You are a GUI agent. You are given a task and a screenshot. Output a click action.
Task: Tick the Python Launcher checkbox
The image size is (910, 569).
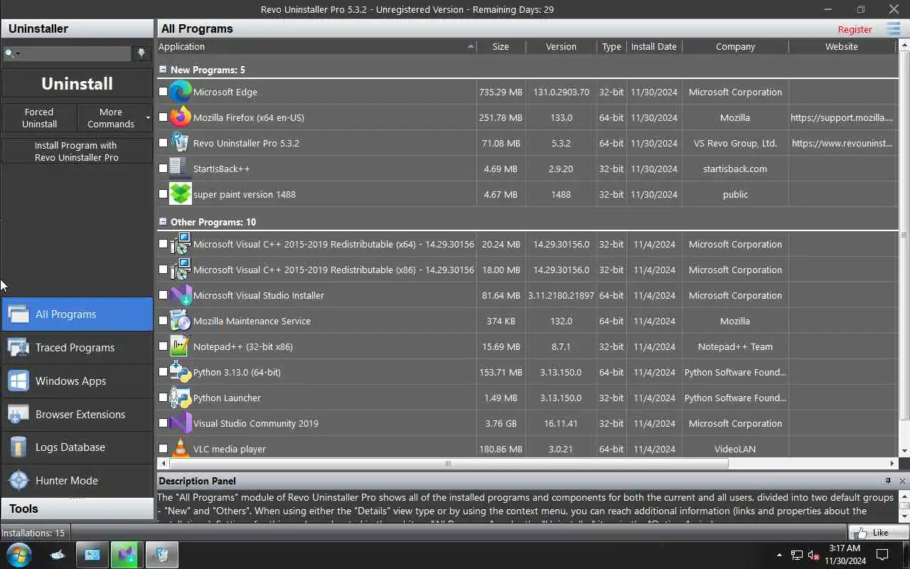(163, 398)
